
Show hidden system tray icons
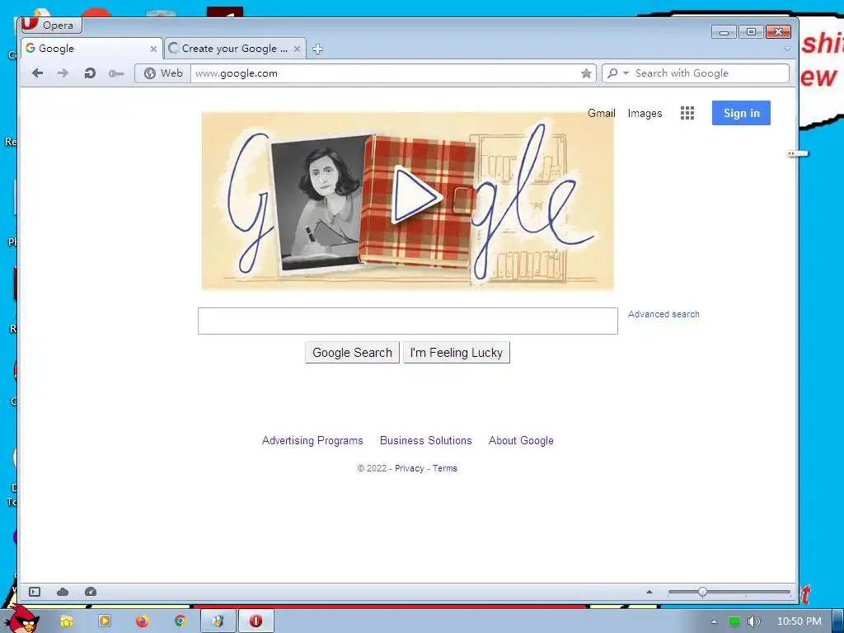(x=714, y=621)
